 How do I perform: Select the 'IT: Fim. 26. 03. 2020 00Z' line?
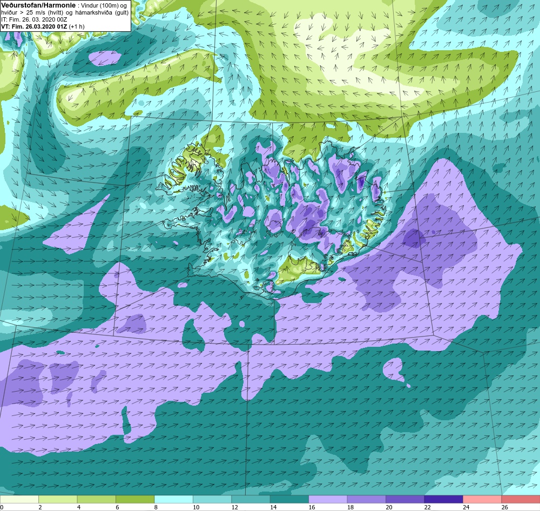pos(34,19)
